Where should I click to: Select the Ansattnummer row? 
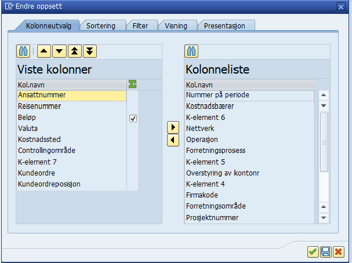tap(71, 95)
